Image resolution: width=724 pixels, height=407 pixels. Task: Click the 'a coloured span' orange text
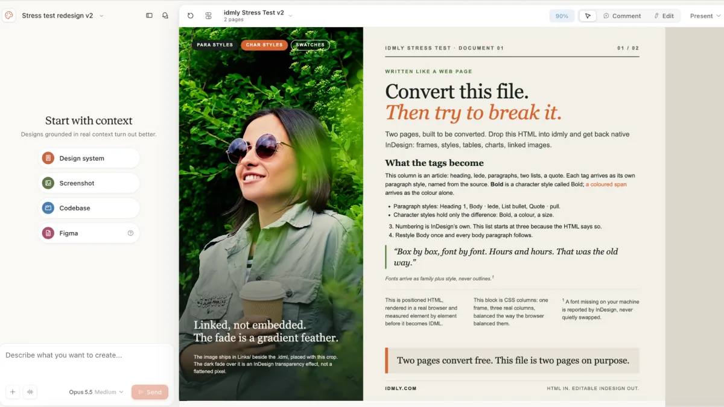[x=606, y=185]
